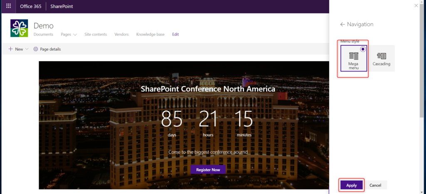Click the Apply button
The image size is (426, 194).
pos(352,185)
